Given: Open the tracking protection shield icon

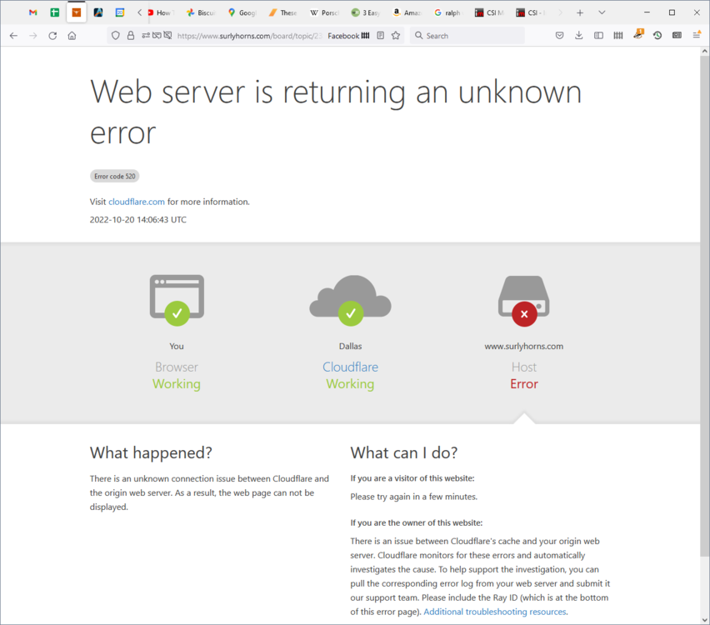Looking at the screenshot, I should tap(116, 36).
